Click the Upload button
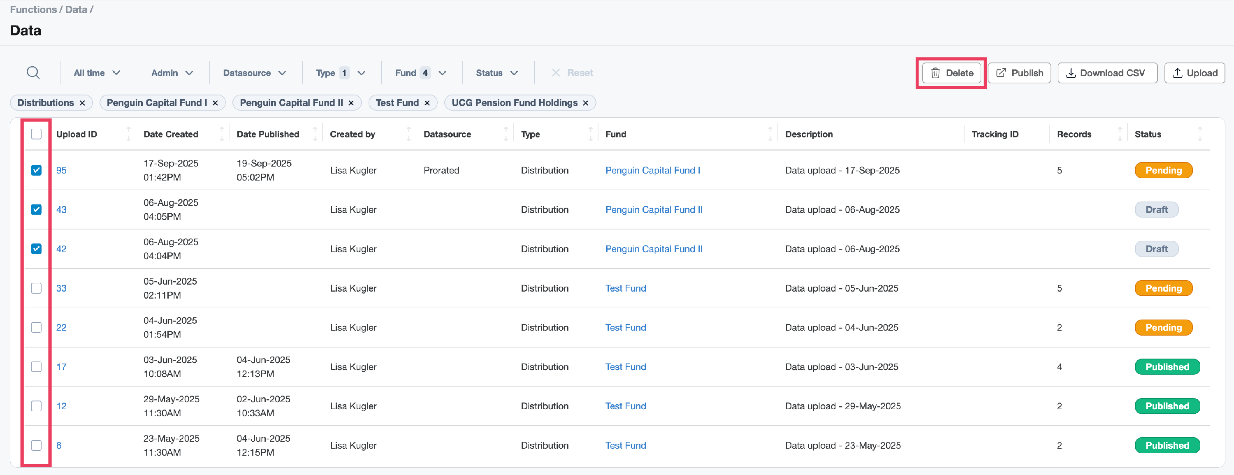1234x475 pixels. tap(1194, 73)
